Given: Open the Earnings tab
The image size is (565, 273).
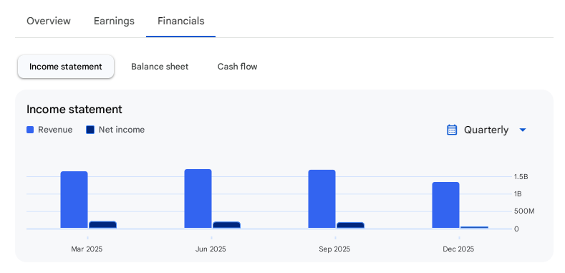Looking at the screenshot, I should tap(114, 21).
